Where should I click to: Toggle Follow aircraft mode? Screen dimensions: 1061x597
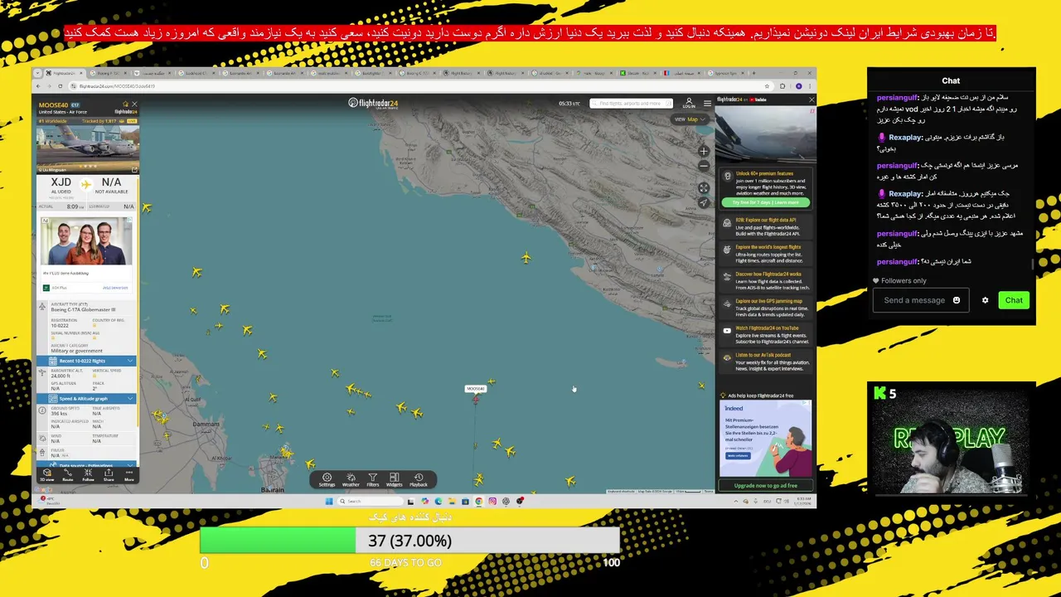point(88,475)
